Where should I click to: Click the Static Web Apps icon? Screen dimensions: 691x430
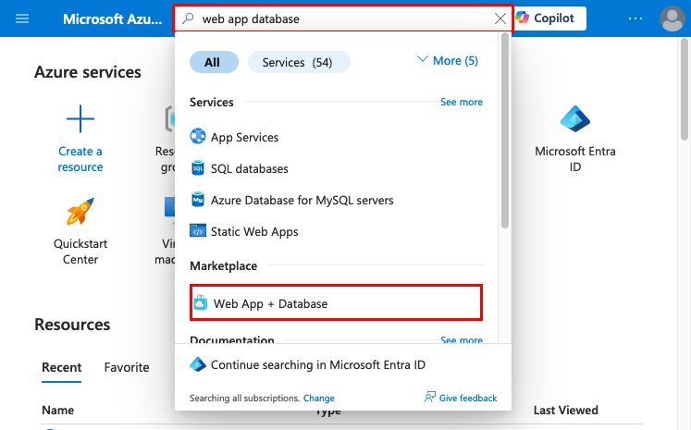[x=198, y=230]
